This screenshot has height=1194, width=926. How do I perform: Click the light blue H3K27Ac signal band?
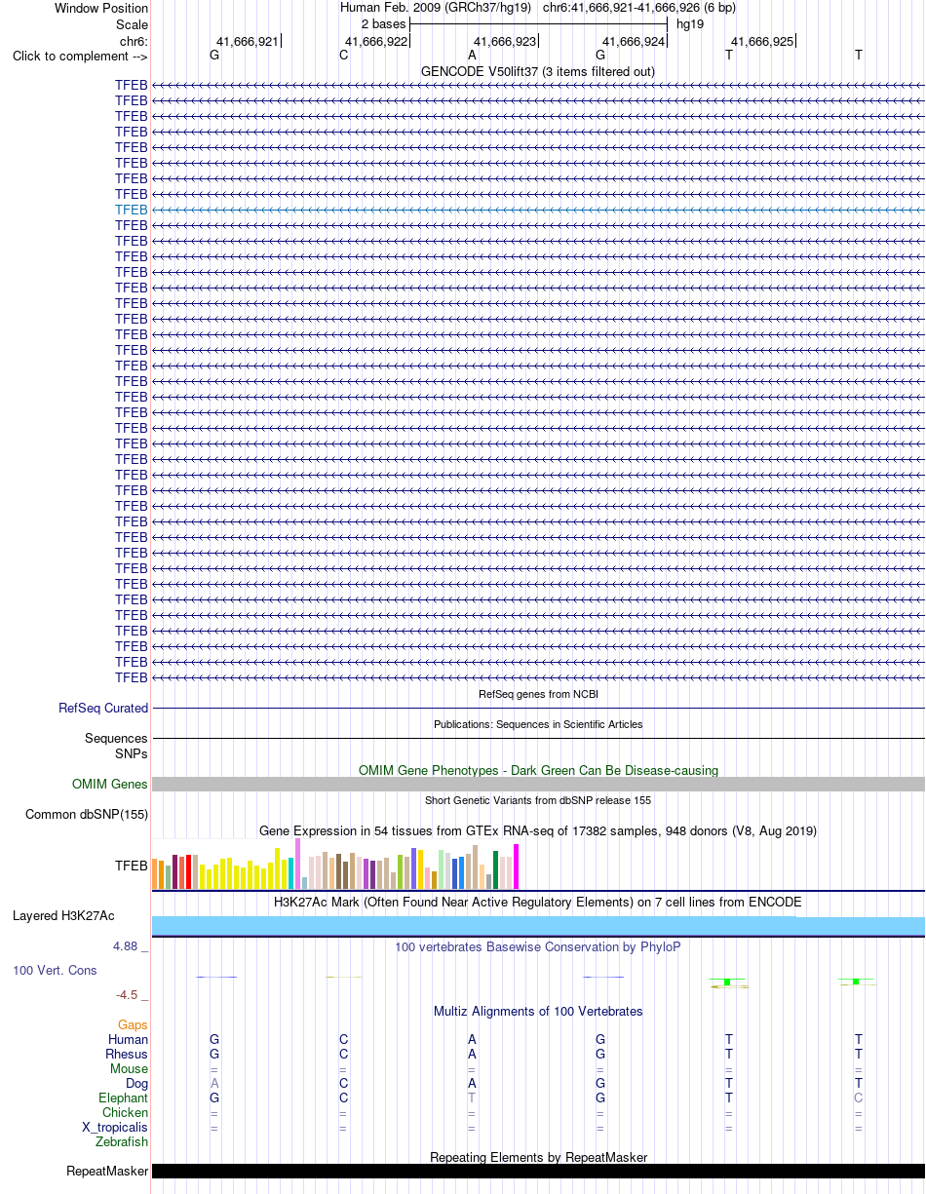point(538,926)
